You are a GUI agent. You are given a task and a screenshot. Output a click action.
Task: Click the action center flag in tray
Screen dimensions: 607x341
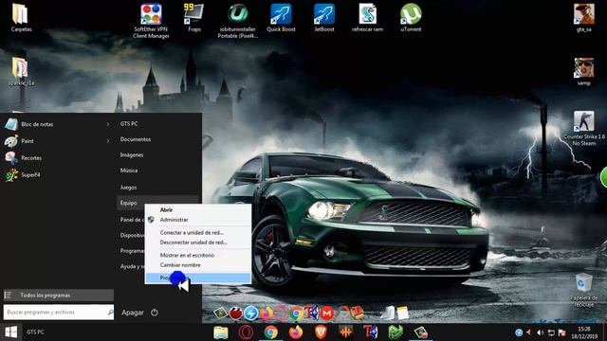[x=562, y=332]
